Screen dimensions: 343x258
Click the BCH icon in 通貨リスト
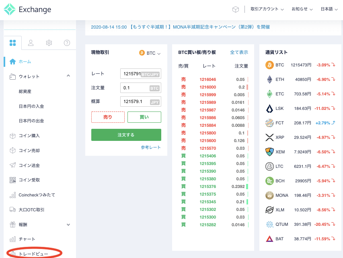pyautogui.click(x=269, y=181)
